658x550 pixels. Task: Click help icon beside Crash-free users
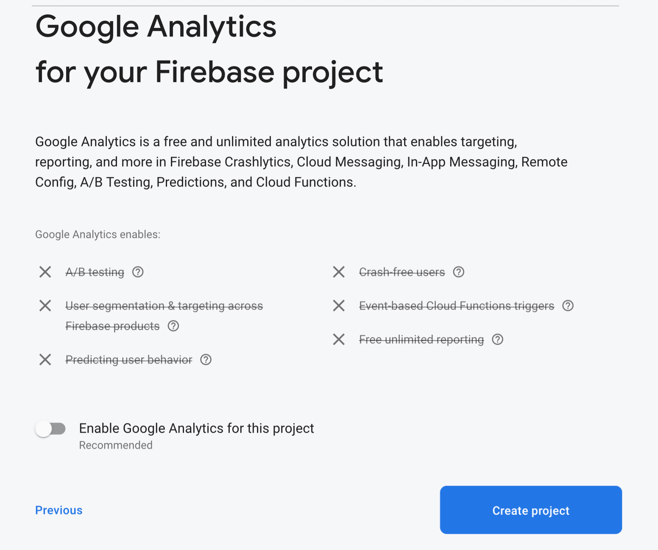point(459,272)
